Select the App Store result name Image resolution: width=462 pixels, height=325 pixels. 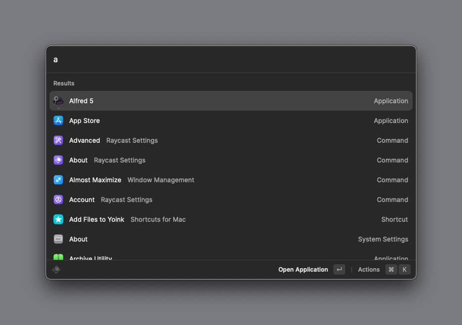[84, 121]
